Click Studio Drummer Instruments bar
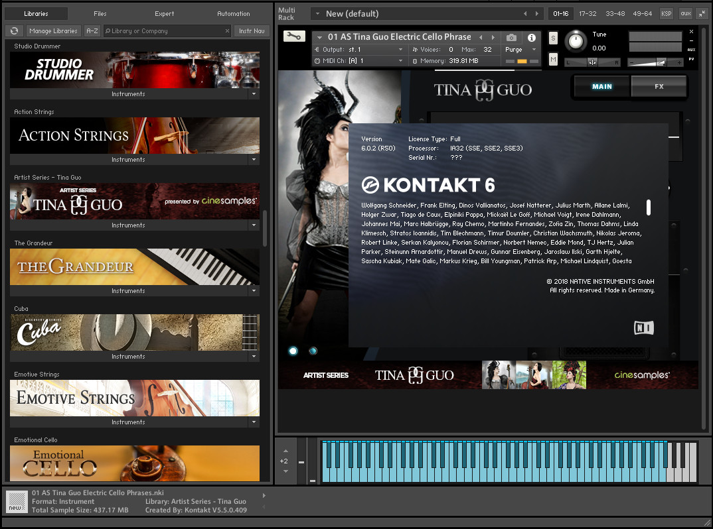Image resolution: width=713 pixels, height=529 pixels. pyautogui.click(x=129, y=94)
